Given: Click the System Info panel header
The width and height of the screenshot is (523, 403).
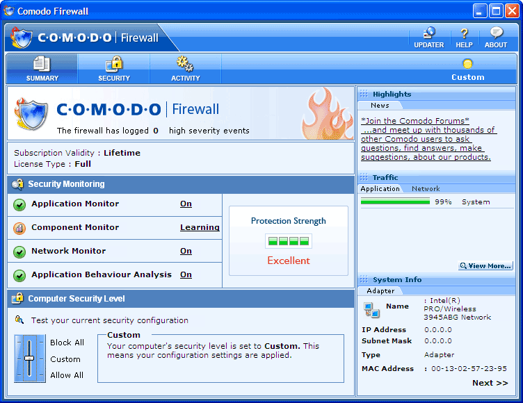Looking at the screenshot, I should pos(436,279).
